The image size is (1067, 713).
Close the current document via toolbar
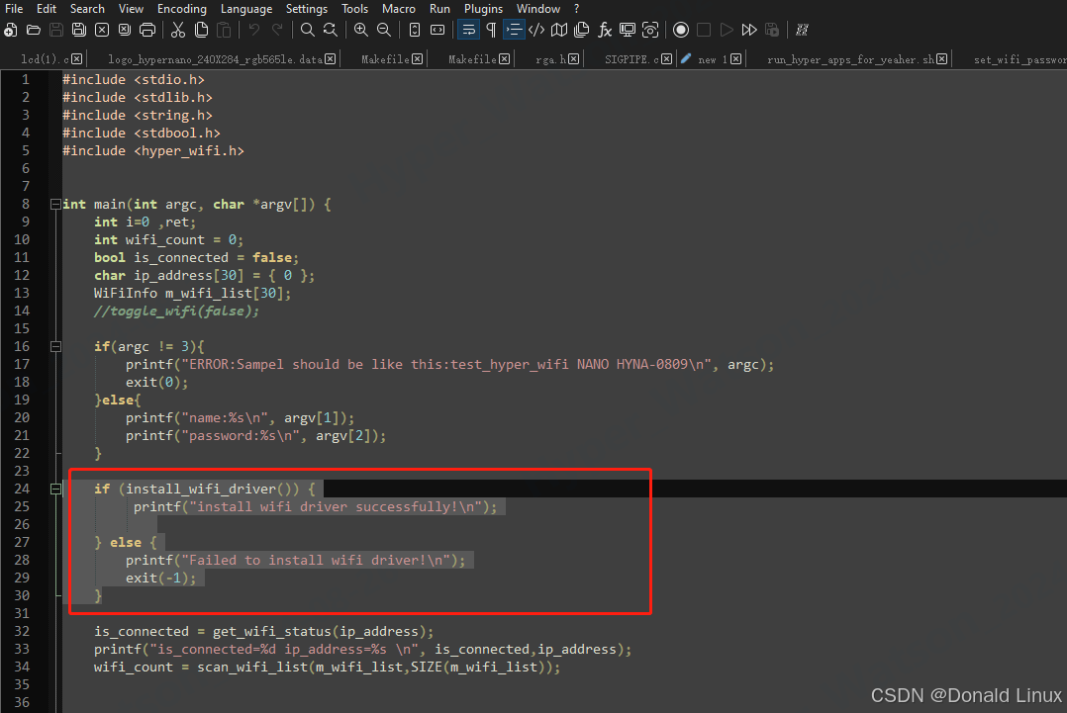pos(102,30)
